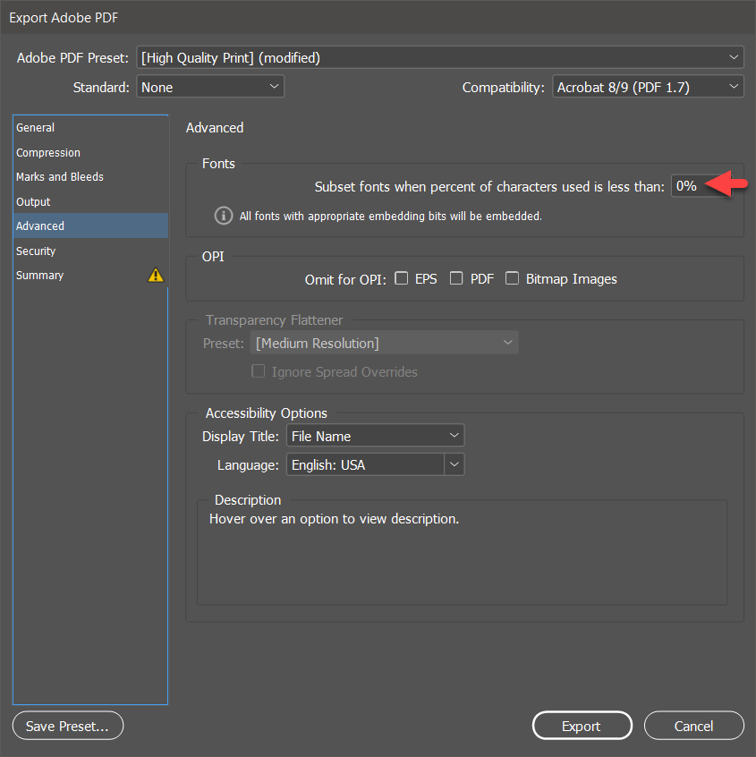Switch to the Compression category
756x757 pixels.
pos(90,152)
